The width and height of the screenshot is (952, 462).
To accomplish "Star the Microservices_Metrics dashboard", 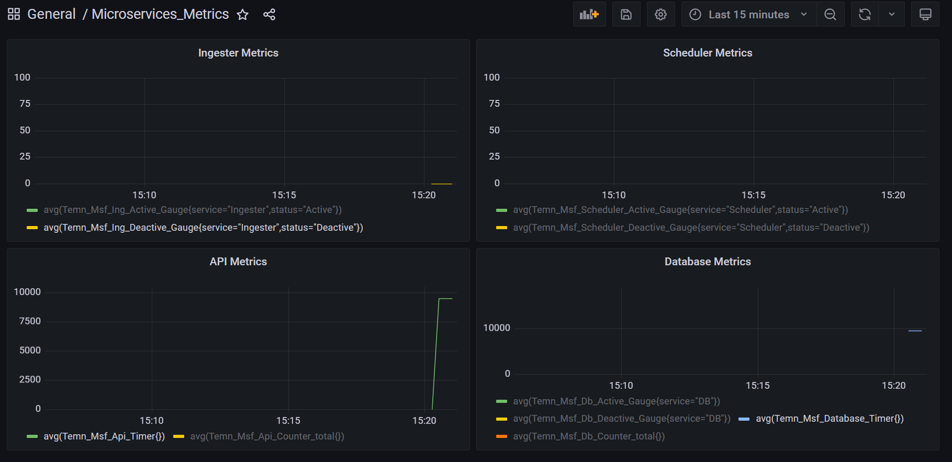I will (x=242, y=15).
